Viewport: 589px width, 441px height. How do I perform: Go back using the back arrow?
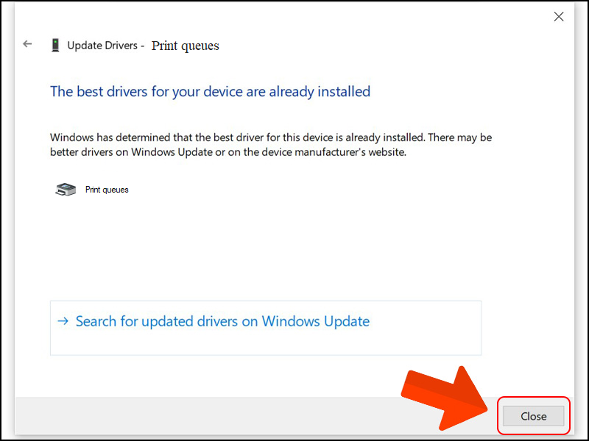click(27, 44)
